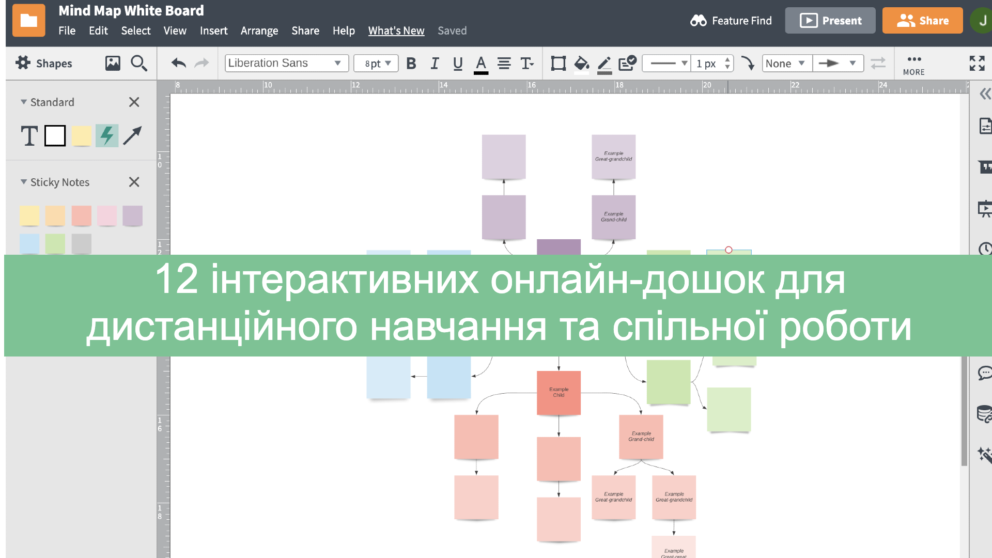Open the What's New menu item
This screenshot has width=992, height=558.
pyautogui.click(x=396, y=30)
